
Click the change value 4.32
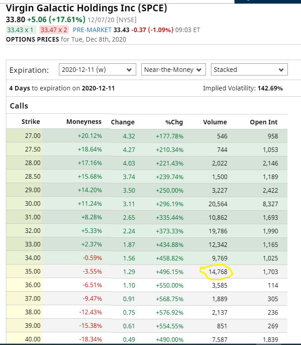(129, 136)
